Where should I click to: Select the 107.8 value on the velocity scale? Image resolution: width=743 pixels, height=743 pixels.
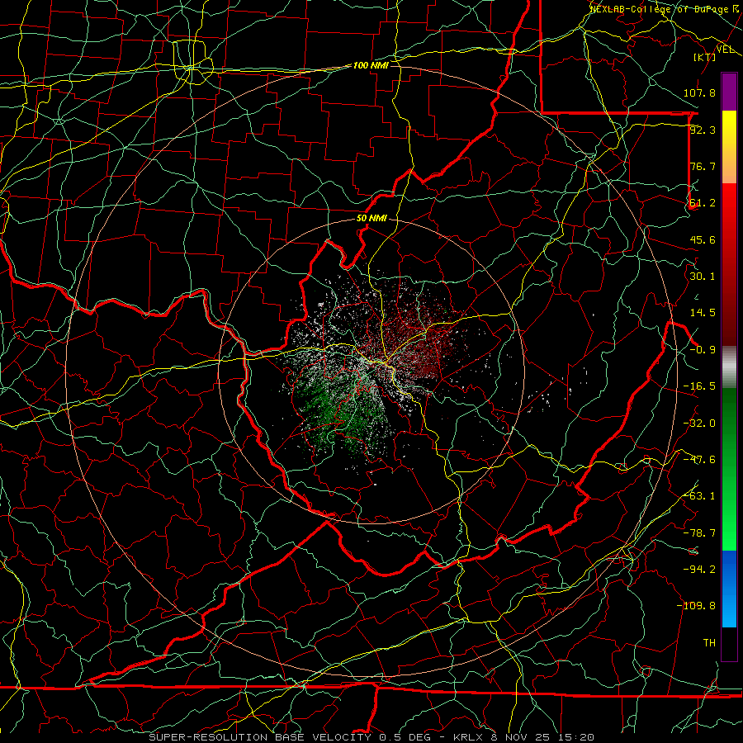click(x=699, y=92)
